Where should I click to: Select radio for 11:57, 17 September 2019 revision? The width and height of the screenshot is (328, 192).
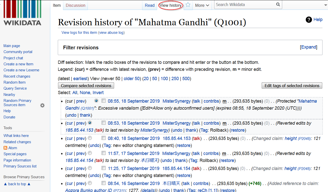[x=90, y=153]
